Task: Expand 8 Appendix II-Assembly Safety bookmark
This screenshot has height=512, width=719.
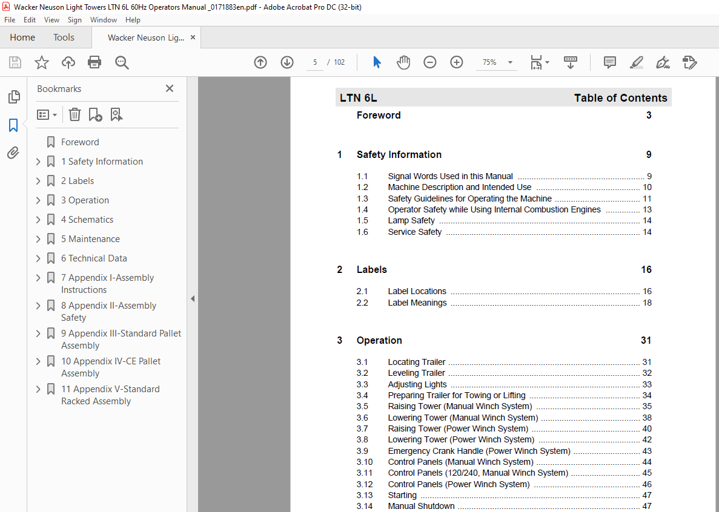Action: [38, 306]
